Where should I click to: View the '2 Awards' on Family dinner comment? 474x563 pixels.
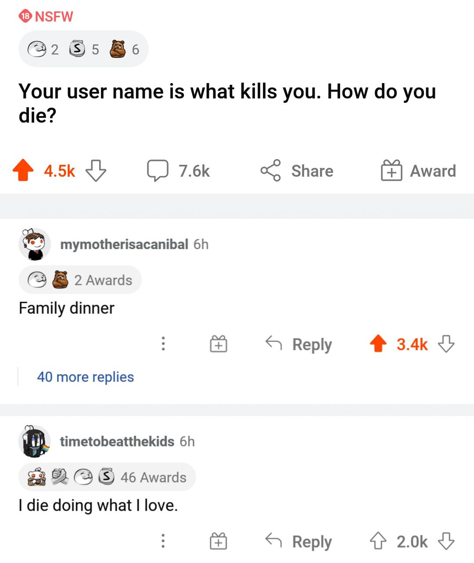(x=80, y=280)
